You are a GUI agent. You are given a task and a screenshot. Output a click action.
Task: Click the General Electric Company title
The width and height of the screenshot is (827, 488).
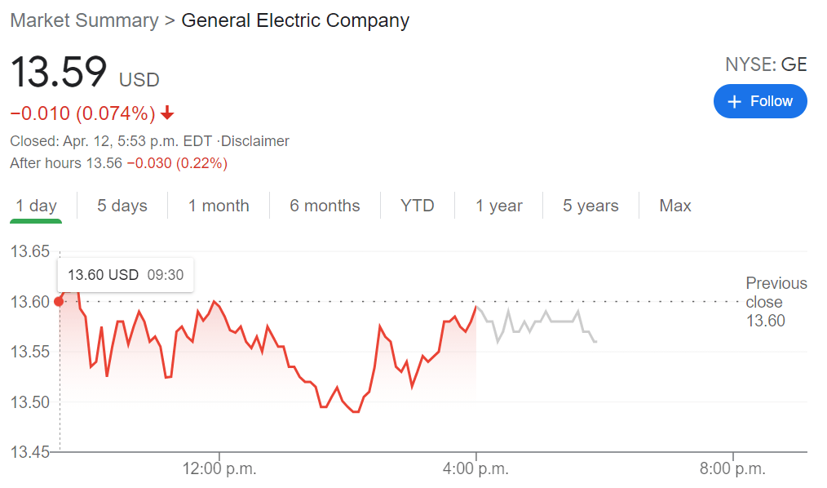coord(295,20)
